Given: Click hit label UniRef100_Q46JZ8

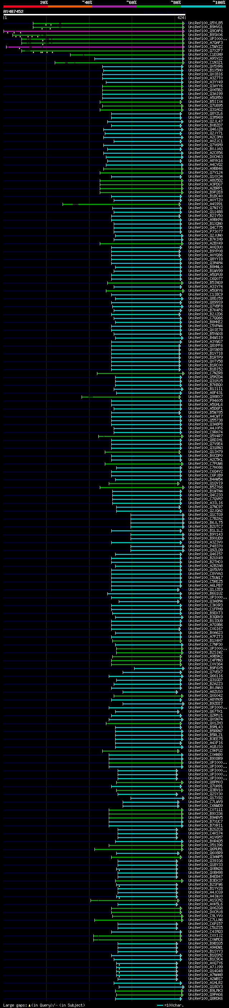Looking at the screenshot, I should (205, 129).
